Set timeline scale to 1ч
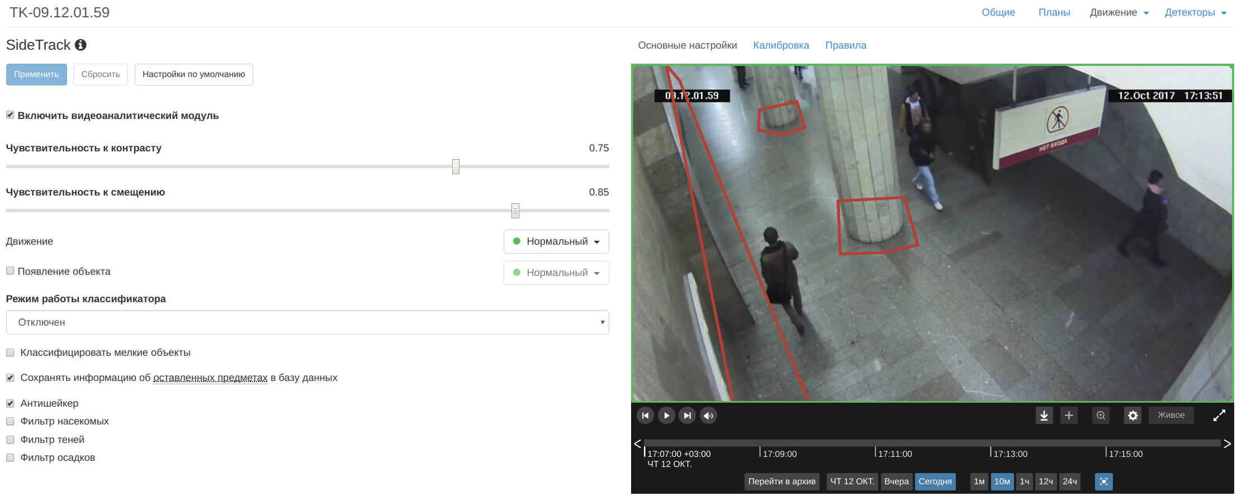This screenshot has width=1237, height=496. pyautogui.click(x=1025, y=481)
